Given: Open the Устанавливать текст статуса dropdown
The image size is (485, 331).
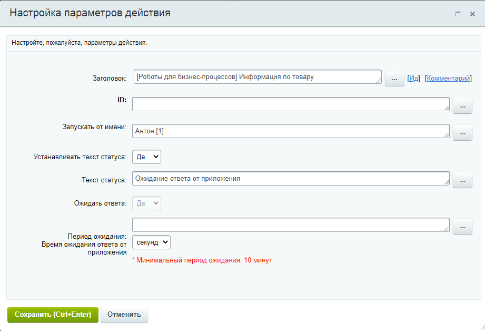Looking at the screenshot, I should (x=146, y=157).
